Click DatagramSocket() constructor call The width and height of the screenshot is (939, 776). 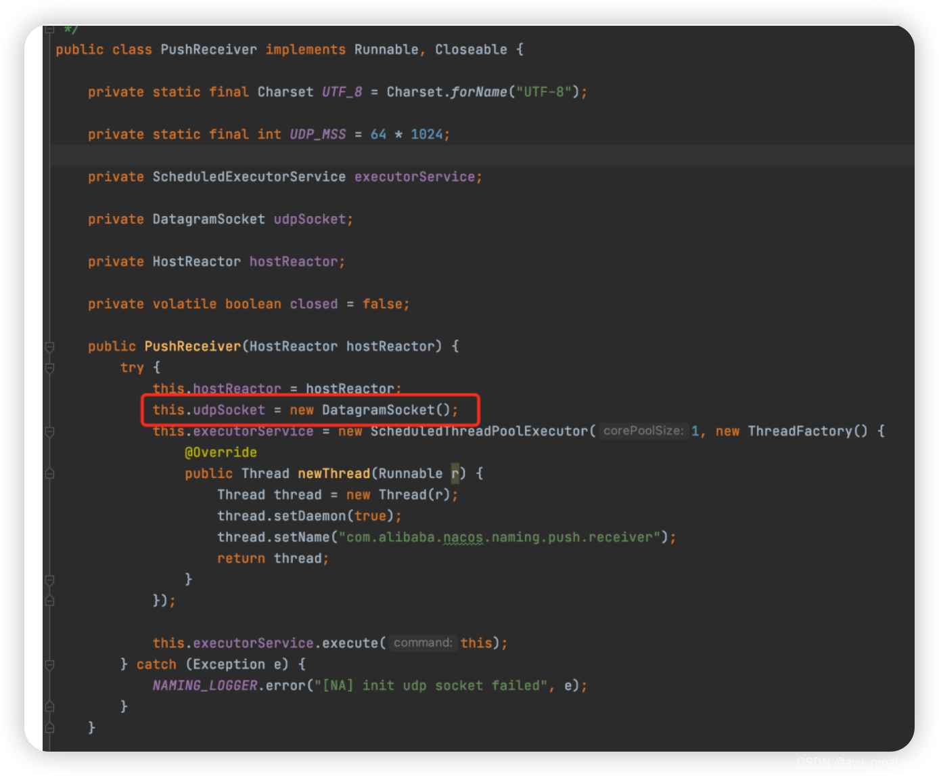[x=386, y=410]
